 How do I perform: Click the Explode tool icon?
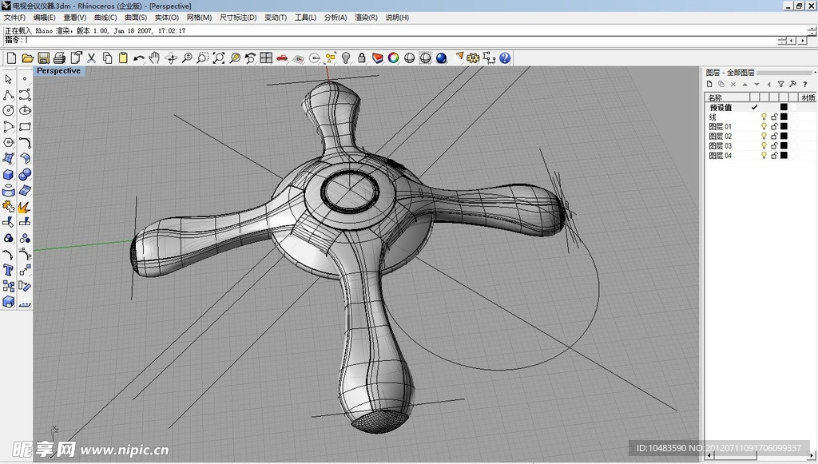click(25, 206)
